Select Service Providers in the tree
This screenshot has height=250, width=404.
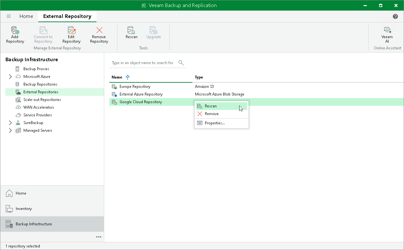(38, 115)
